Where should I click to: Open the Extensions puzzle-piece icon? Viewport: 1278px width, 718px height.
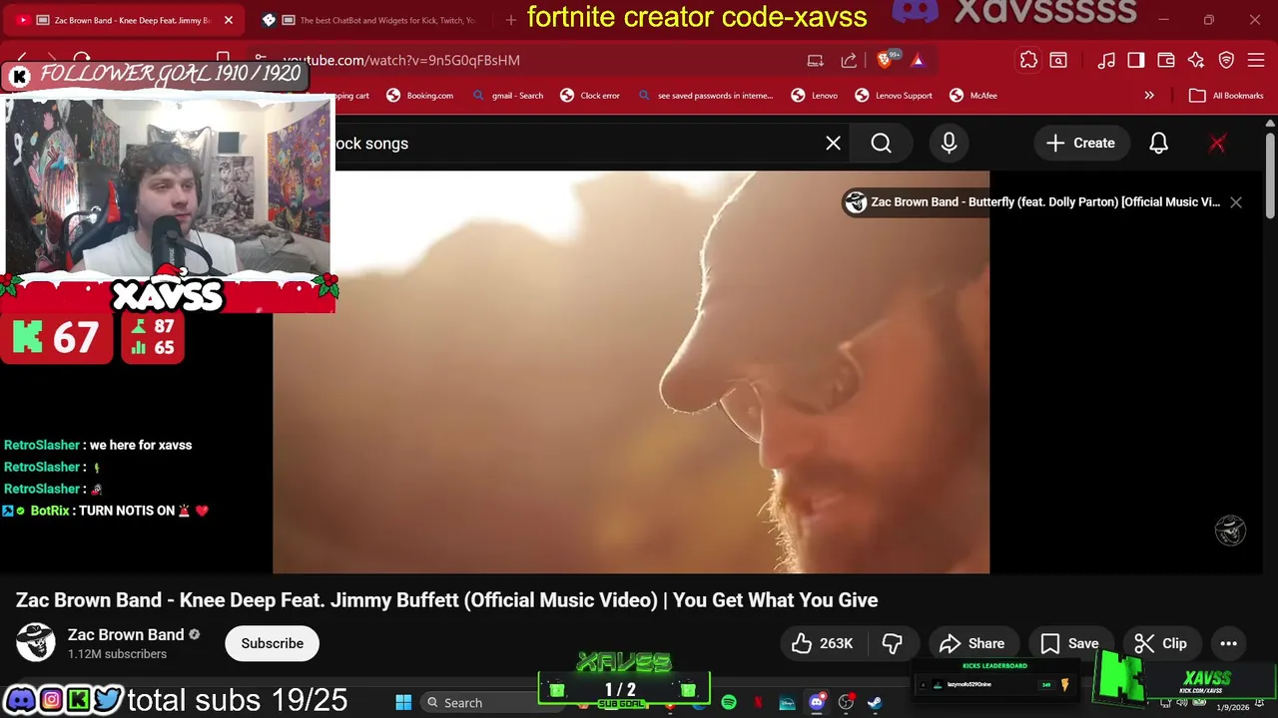pos(1028,60)
